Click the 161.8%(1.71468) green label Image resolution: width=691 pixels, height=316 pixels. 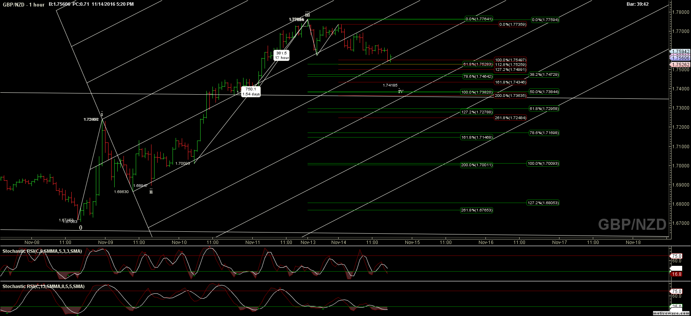pyautogui.click(x=477, y=138)
